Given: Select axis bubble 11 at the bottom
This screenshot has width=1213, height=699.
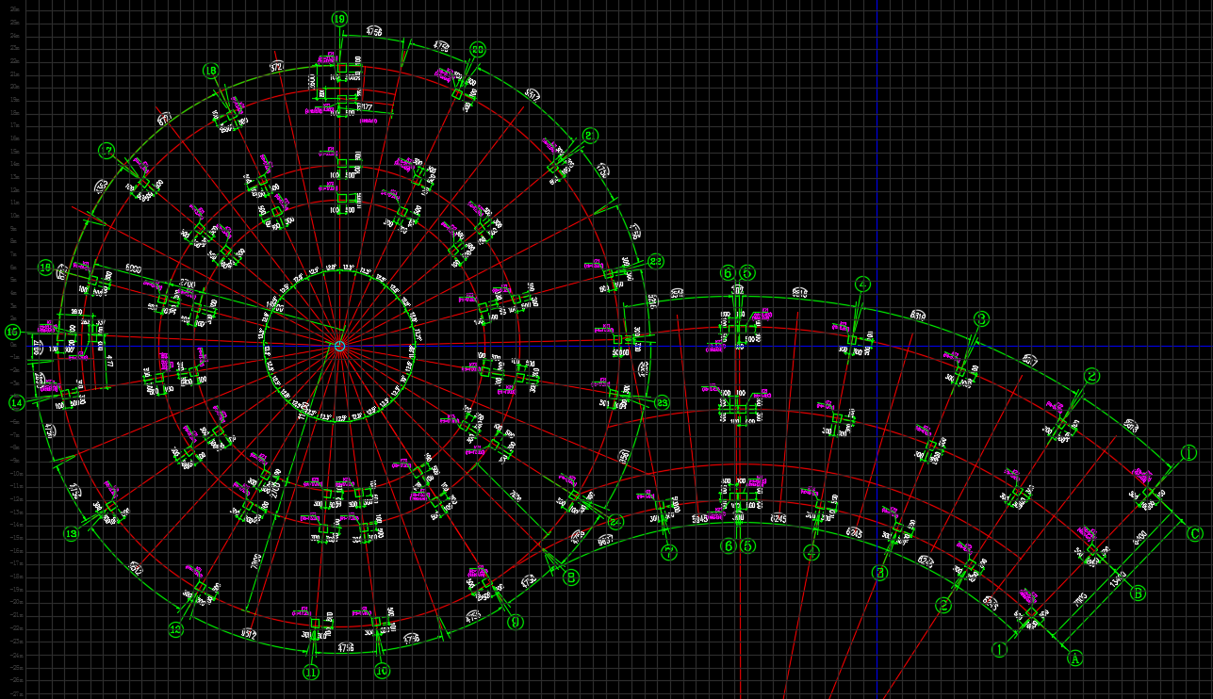Looking at the screenshot, I should tap(311, 672).
